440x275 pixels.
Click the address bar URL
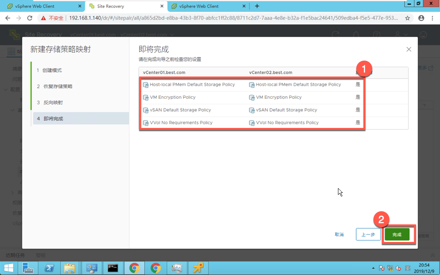tap(234, 18)
